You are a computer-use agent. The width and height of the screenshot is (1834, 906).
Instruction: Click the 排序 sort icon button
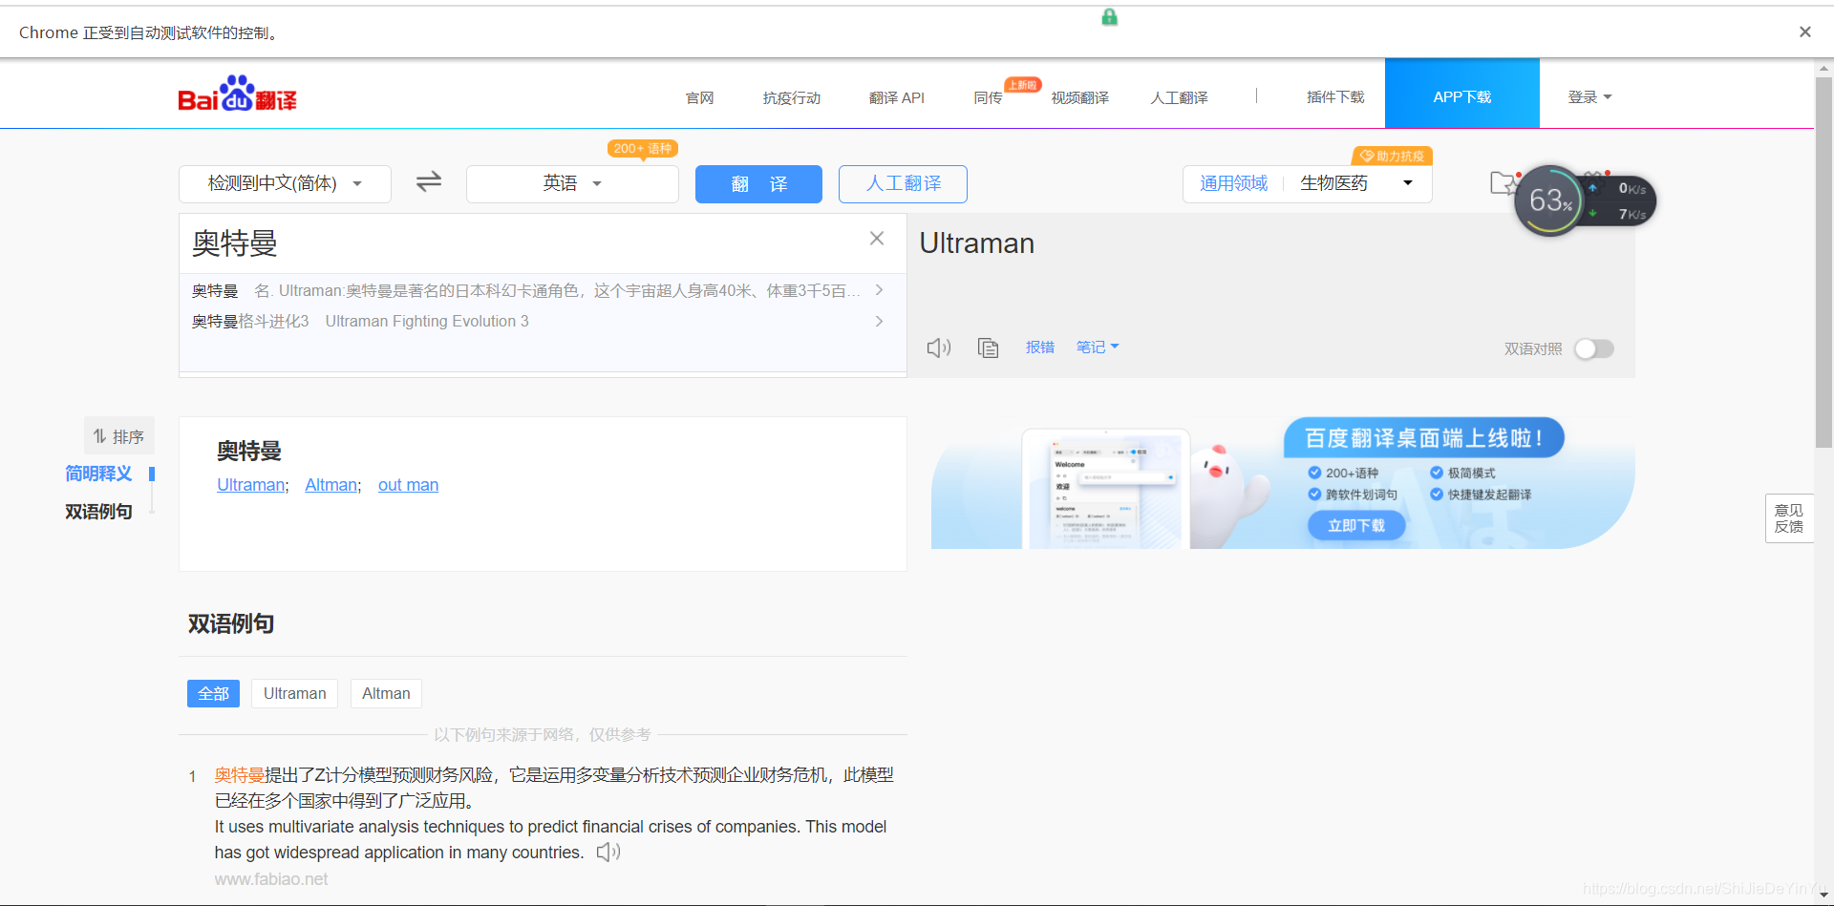pyautogui.click(x=118, y=436)
